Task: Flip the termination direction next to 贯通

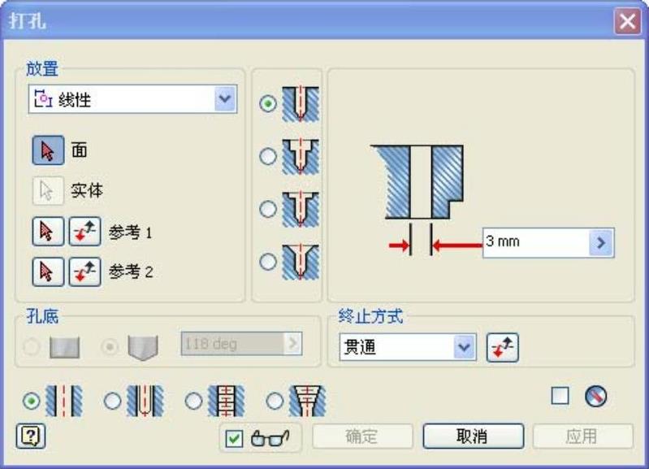Action: coord(503,347)
